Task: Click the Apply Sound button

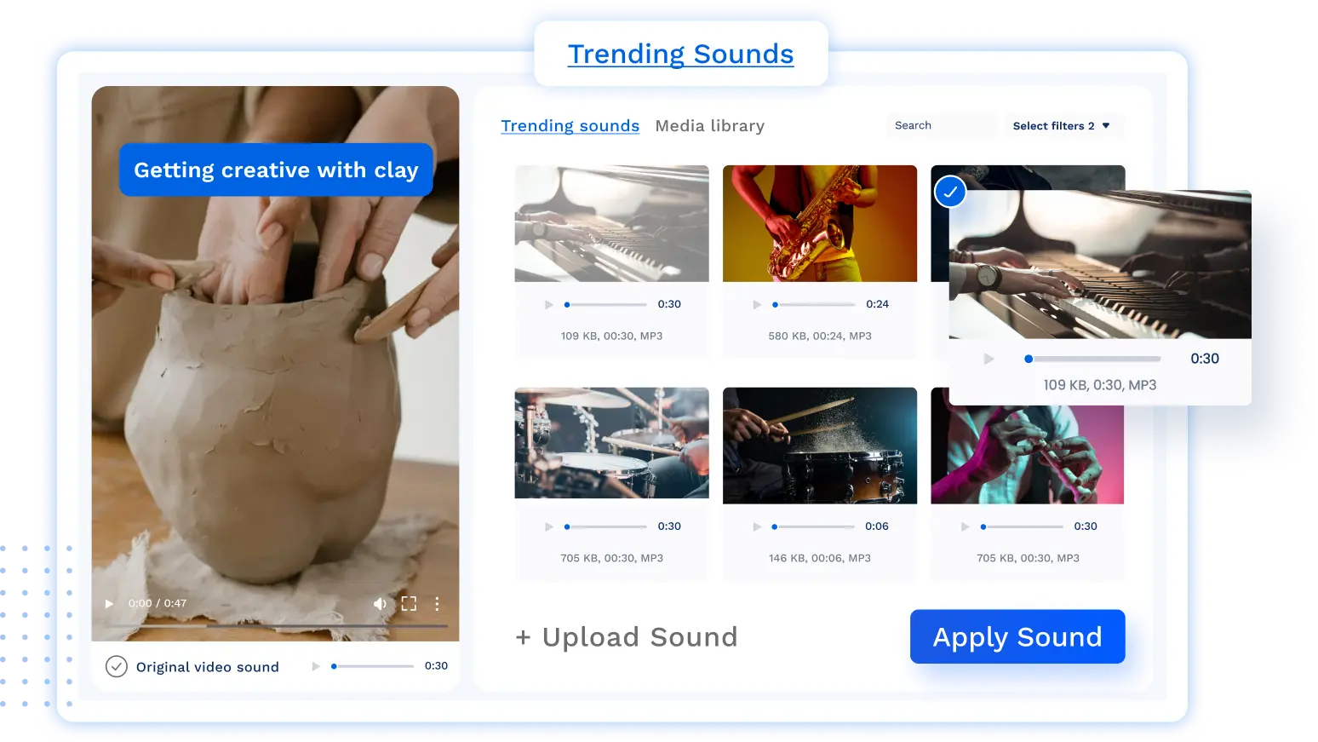Action: coord(1017,636)
